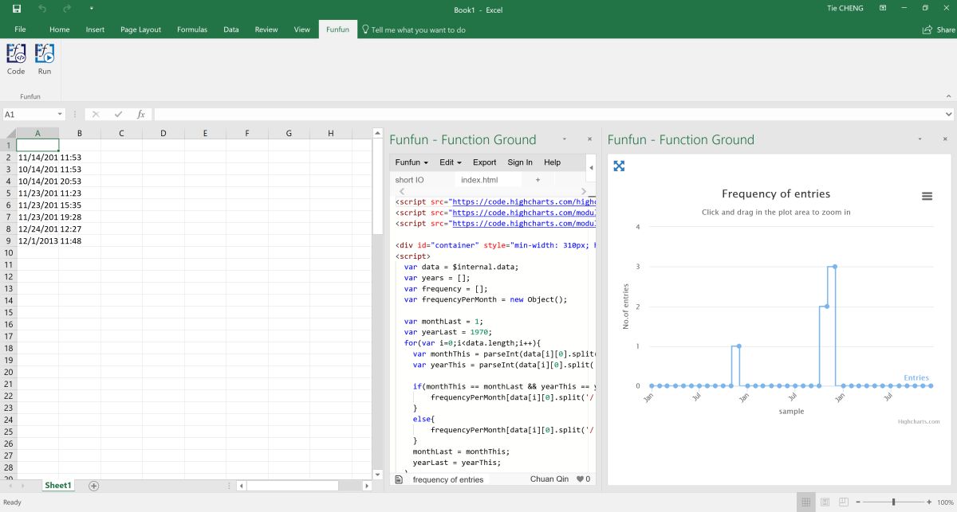This screenshot has height=512, width=957.
Task: Open the Formulas tab
Action: pos(192,29)
